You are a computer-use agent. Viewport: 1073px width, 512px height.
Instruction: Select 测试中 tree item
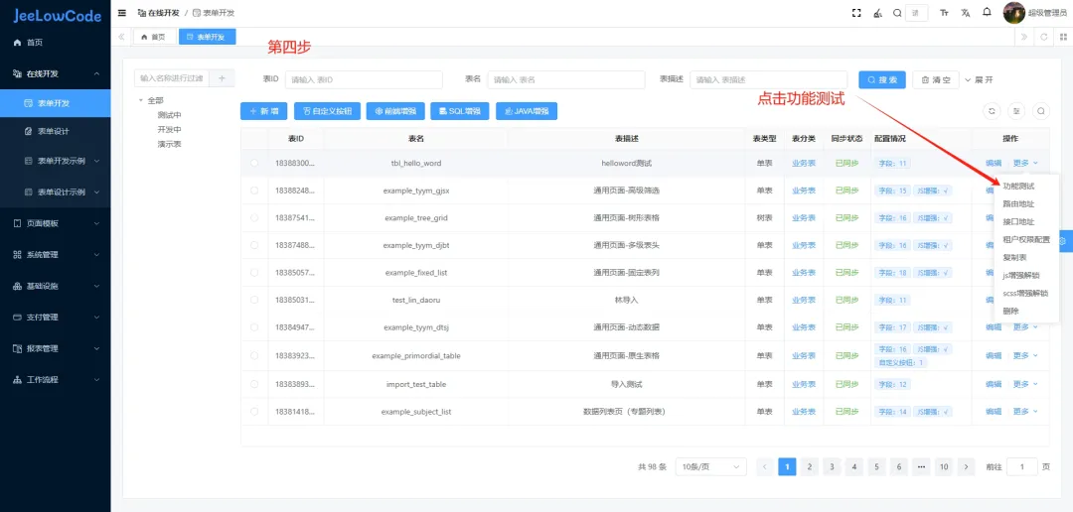coord(169,115)
